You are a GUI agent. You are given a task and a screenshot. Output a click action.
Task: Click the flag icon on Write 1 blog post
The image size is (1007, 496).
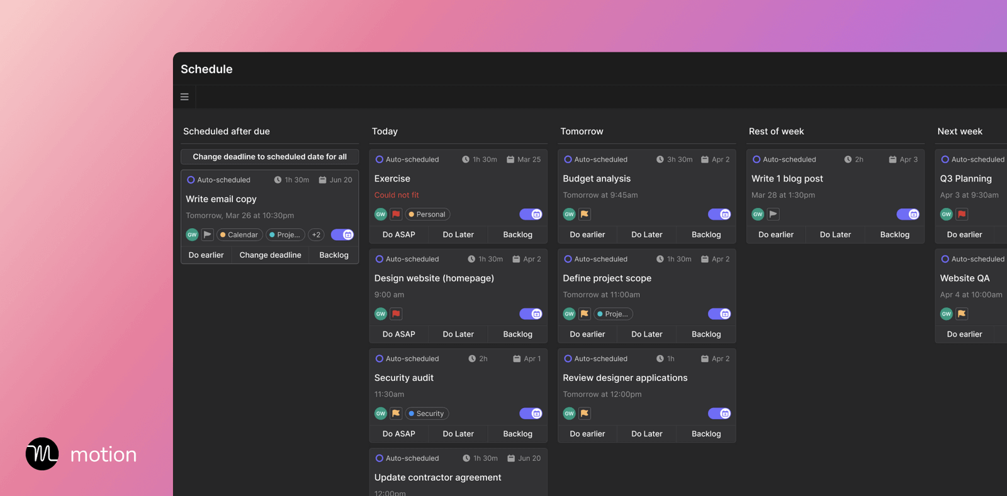click(774, 214)
